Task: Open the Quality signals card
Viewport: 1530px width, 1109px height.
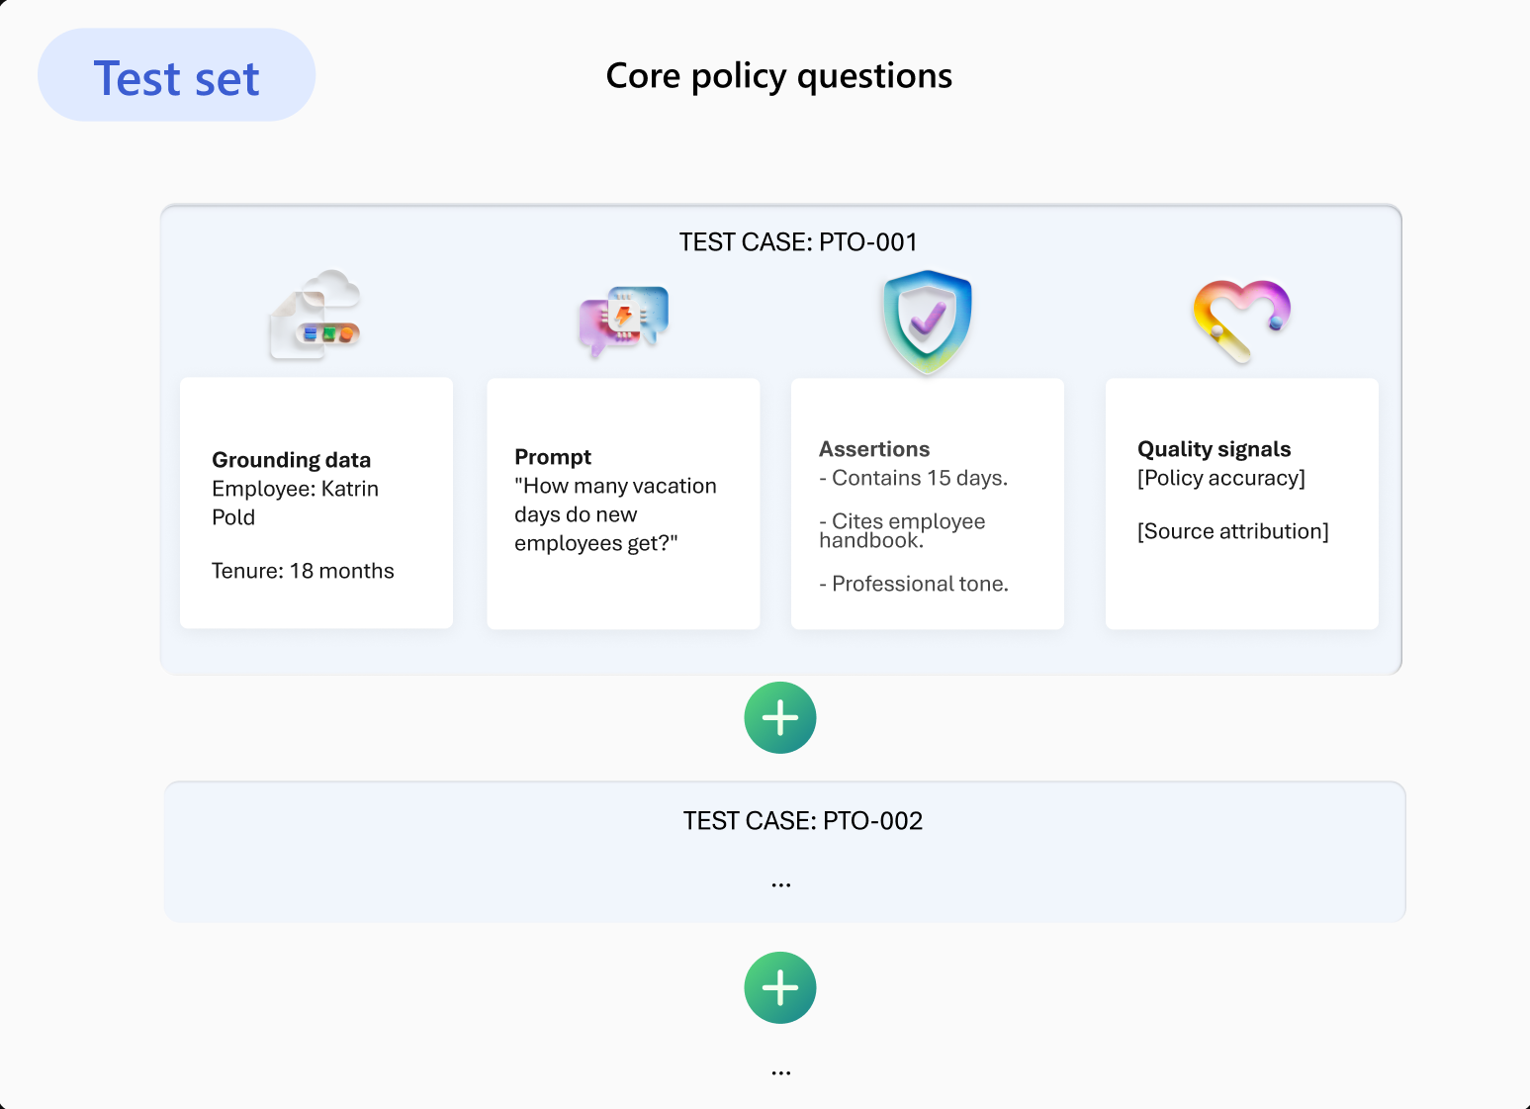Action: pyautogui.click(x=1242, y=504)
